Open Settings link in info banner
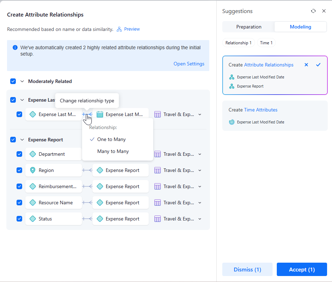332x282 pixels. 189,64
